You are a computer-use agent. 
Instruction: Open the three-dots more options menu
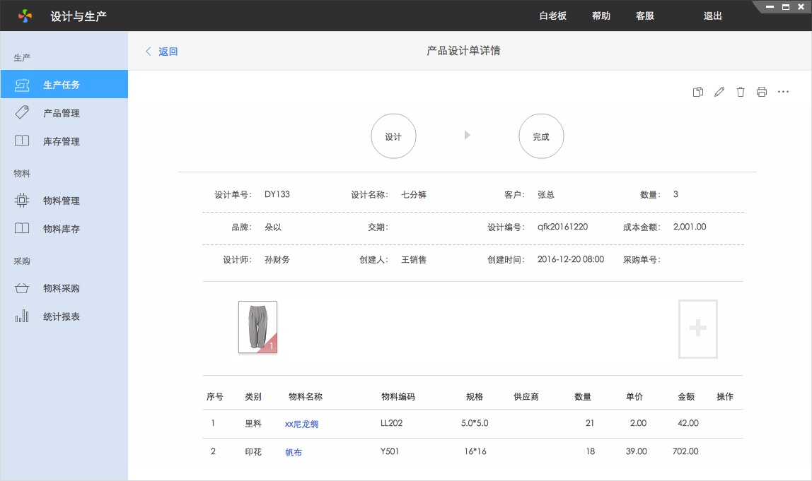coord(783,92)
